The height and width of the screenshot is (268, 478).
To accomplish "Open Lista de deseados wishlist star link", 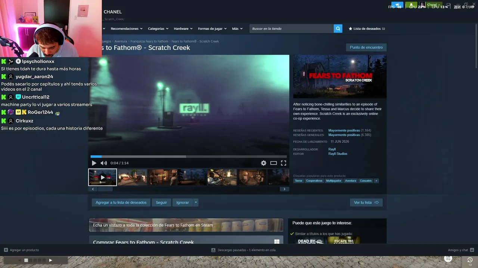I will tap(367, 29).
